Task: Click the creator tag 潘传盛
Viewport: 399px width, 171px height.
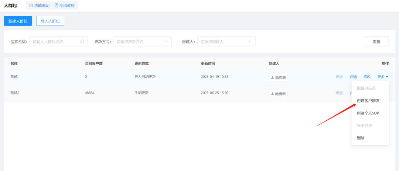Action: point(278,77)
